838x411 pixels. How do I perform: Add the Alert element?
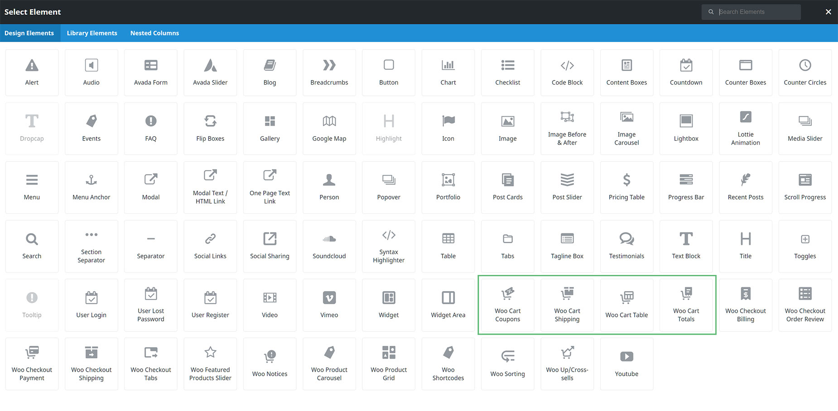[x=32, y=72]
